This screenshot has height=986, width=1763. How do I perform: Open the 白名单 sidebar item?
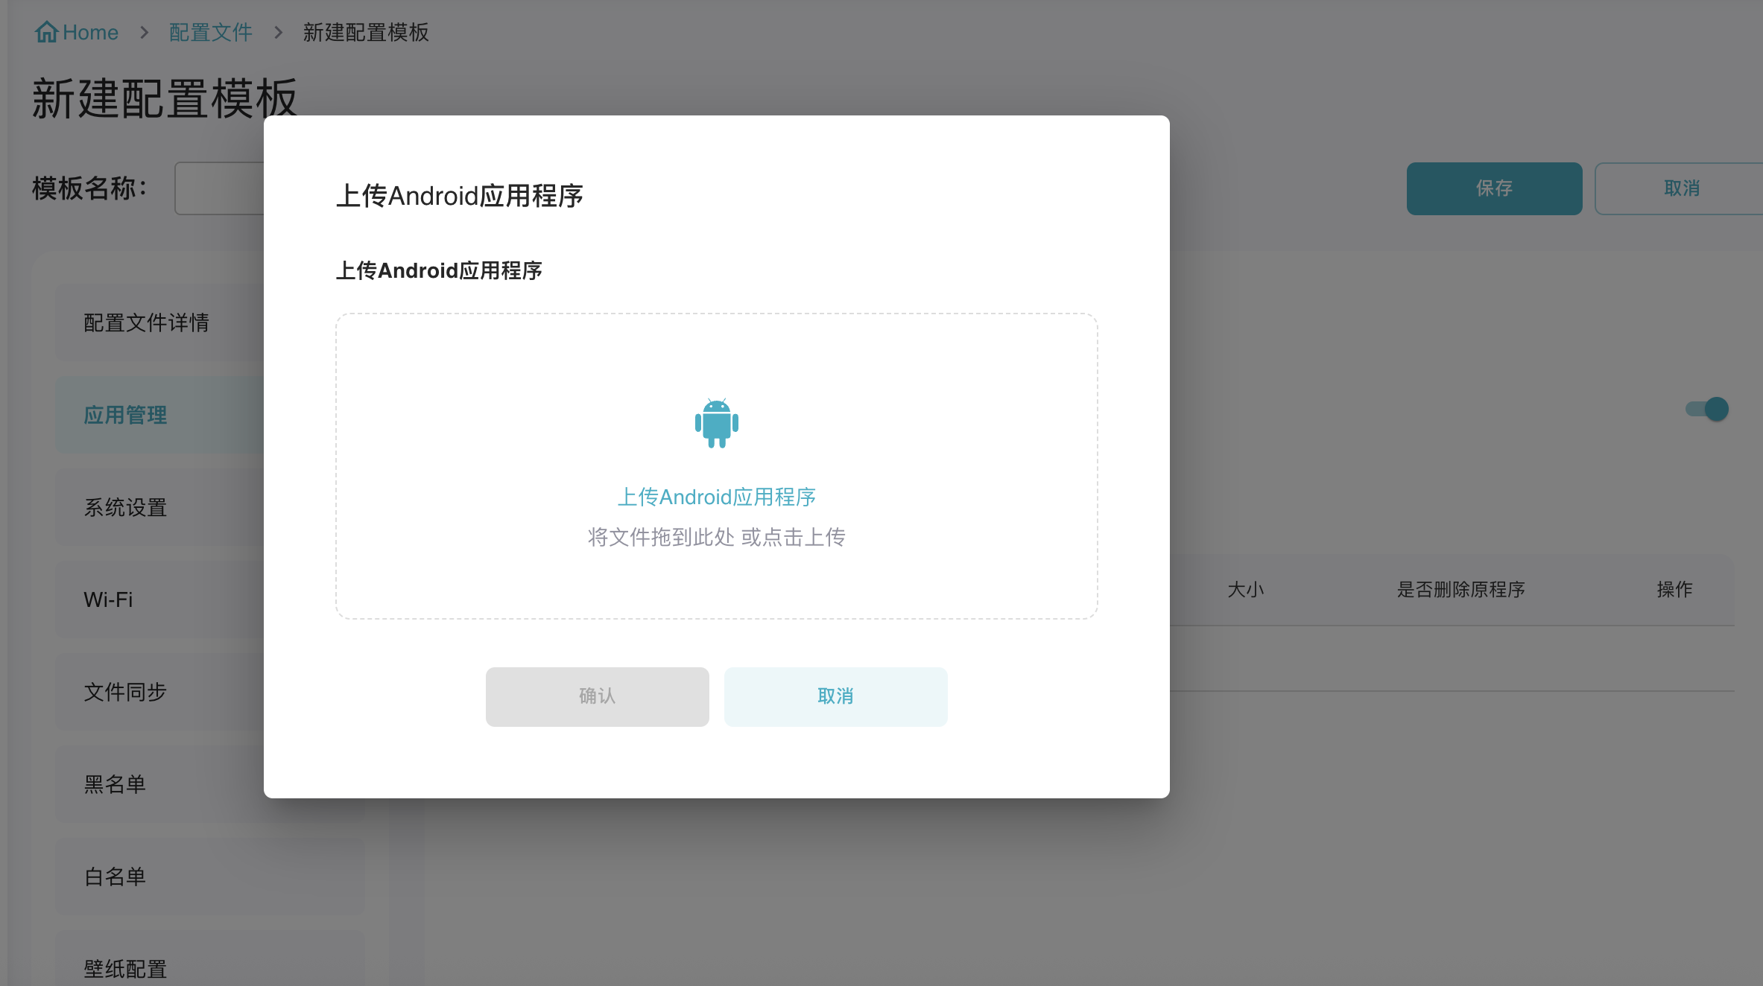[x=115, y=877]
